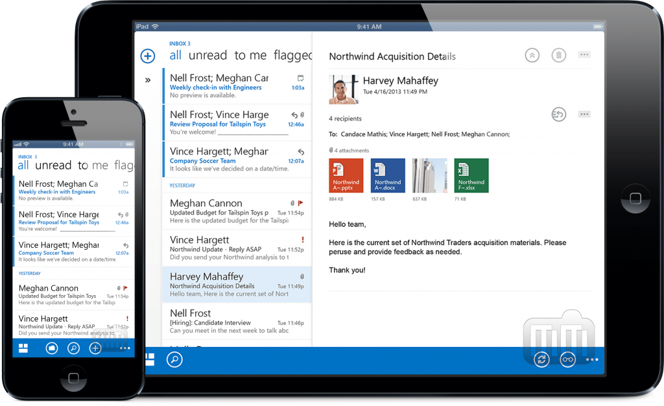Tap the search magnifier in iPad bottom bar
Image resolution: width=664 pixels, height=406 pixels.
click(x=174, y=359)
